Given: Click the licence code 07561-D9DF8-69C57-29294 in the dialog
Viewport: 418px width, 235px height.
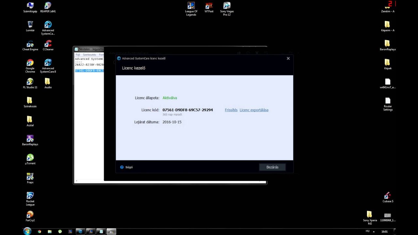Looking at the screenshot, I should tap(188, 110).
